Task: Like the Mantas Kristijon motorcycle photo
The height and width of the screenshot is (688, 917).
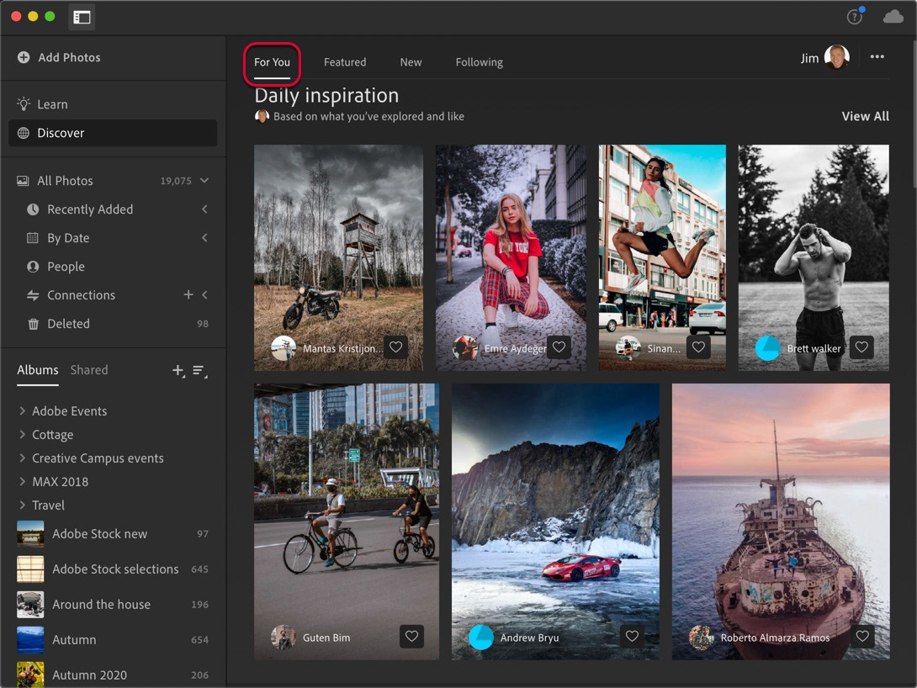Action: point(396,347)
